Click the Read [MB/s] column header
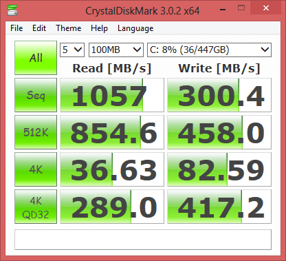286x261 pixels. tap(112, 68)
